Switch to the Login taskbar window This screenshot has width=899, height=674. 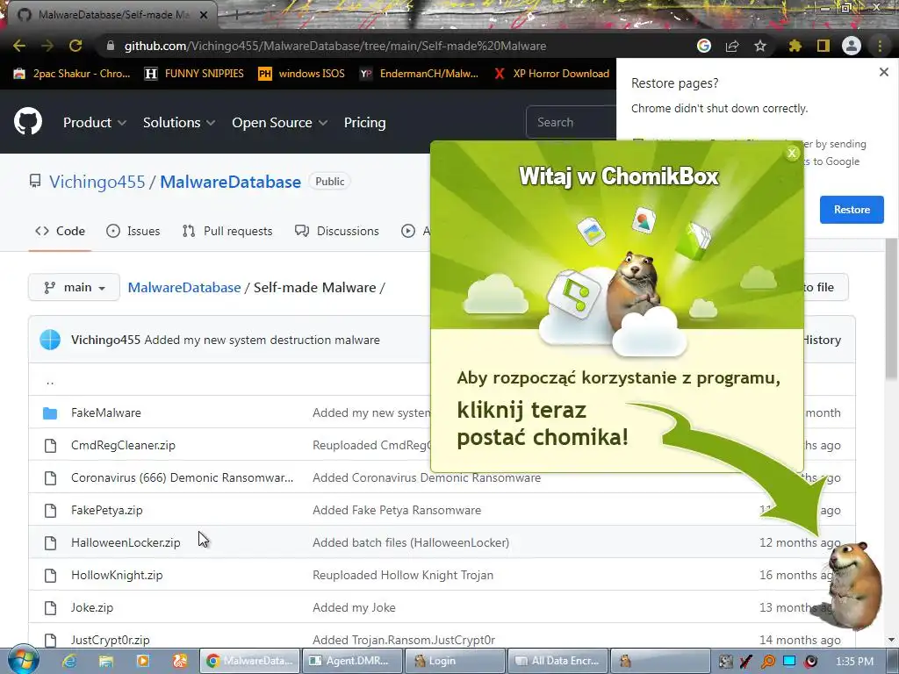456,661
